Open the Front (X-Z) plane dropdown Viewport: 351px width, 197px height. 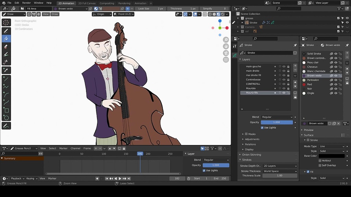click(x=124, y=14)
